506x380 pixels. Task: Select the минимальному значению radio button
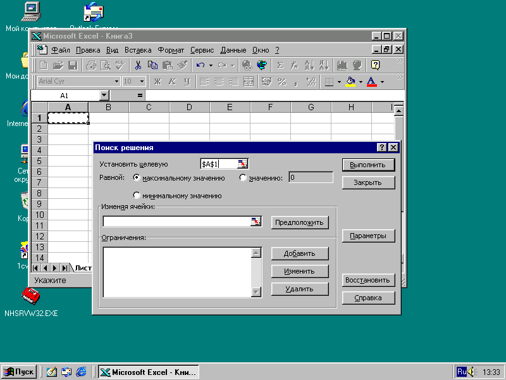[137, 195]
